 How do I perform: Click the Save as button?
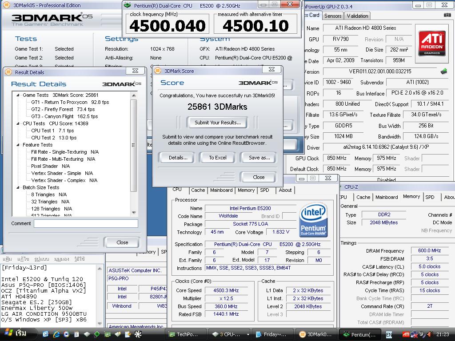tap(259, 158)
